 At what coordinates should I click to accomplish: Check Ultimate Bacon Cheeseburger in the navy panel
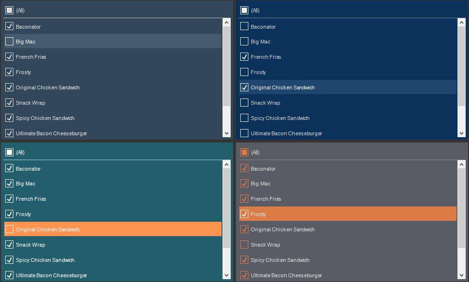tap(244, 133)
